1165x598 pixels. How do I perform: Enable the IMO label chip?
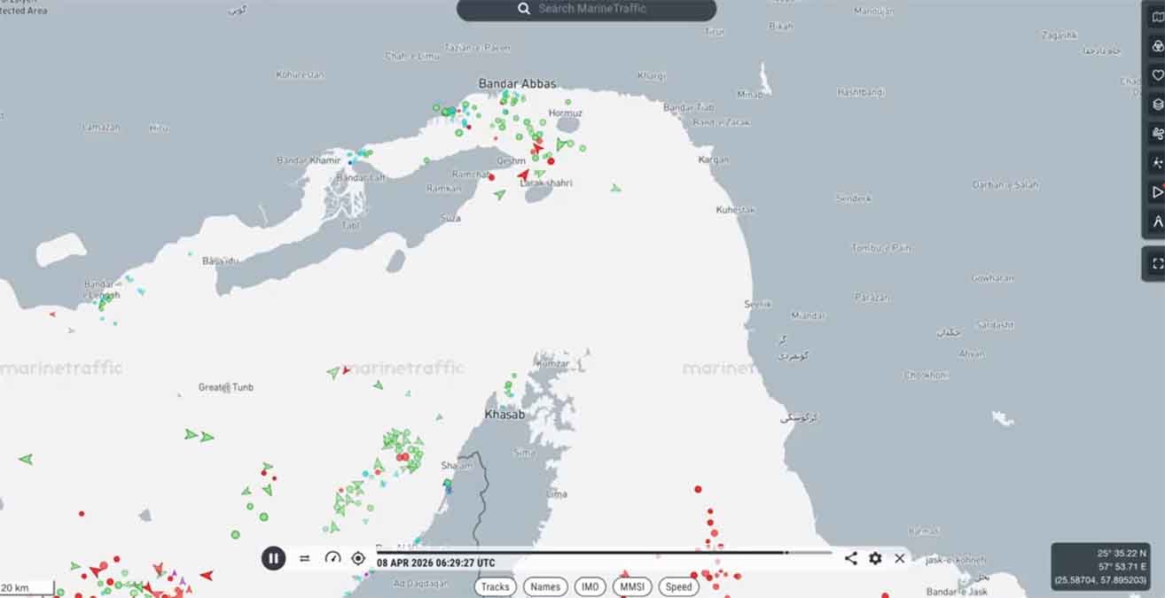[590, 586]
